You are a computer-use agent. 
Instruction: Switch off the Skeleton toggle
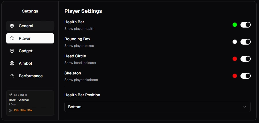click(x=245, y=76)
